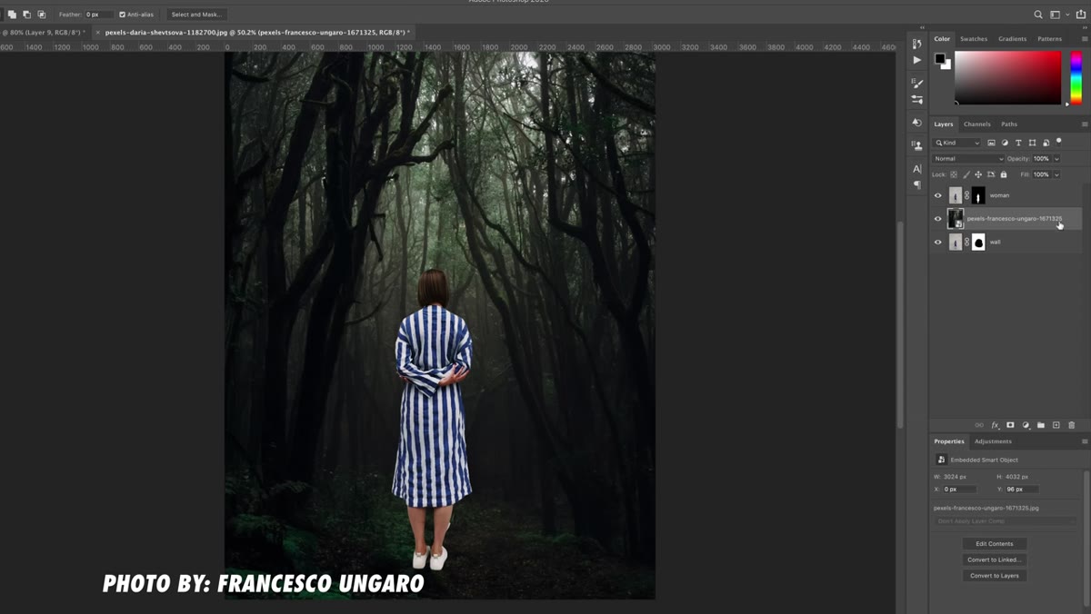Hide the woman layer eye icon

[938, 195]
